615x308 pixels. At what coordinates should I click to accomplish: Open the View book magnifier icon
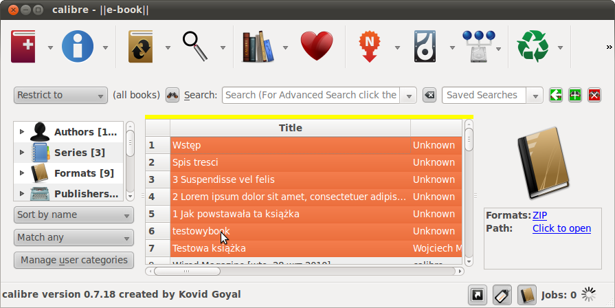pyautogui.click(x=195, y=47)
